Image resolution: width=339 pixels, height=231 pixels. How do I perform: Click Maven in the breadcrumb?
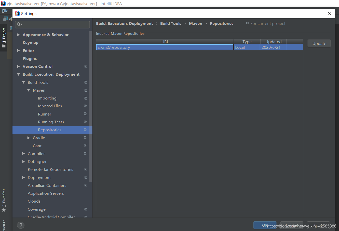[x=196, y=23]
